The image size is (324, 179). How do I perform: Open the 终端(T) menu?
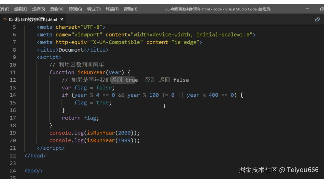pos(112,9)
